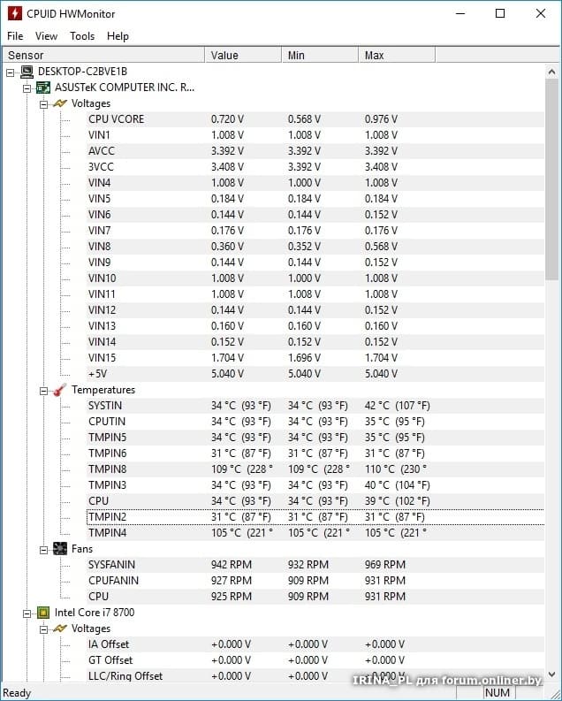Click the motherboard Voltages lightning icon
This screenshot has width=562, height=701.
pos(60,103)
